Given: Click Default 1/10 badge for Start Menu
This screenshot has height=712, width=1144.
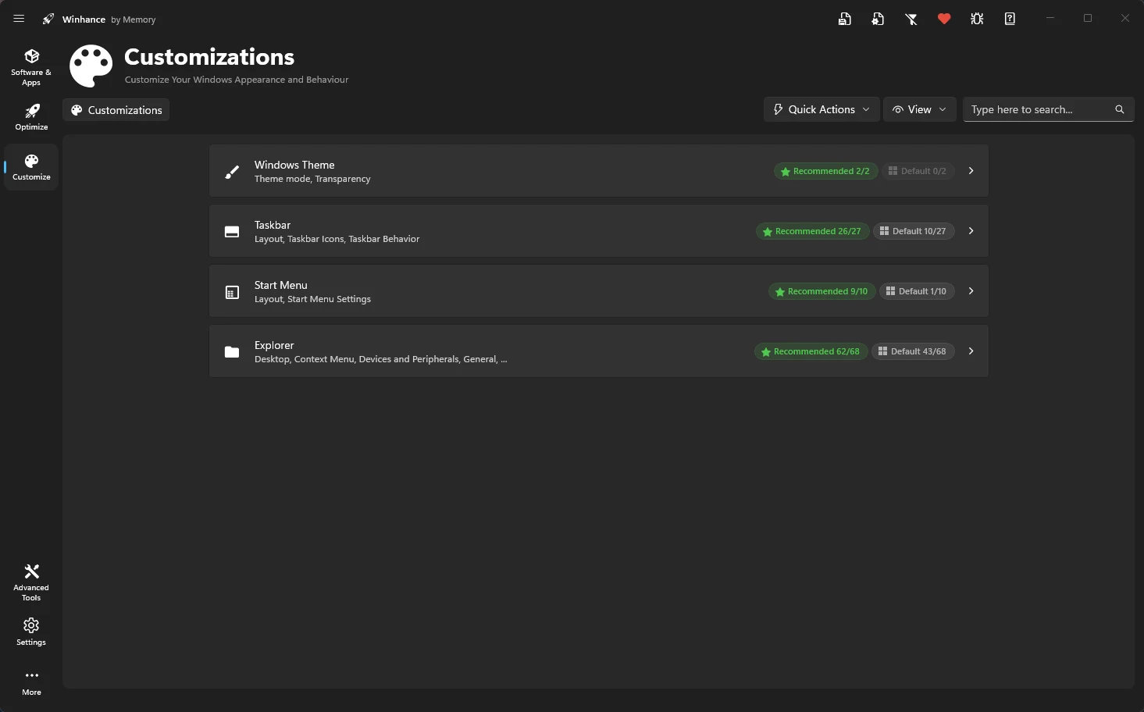Looking at the screenshot, I should 917,291.
